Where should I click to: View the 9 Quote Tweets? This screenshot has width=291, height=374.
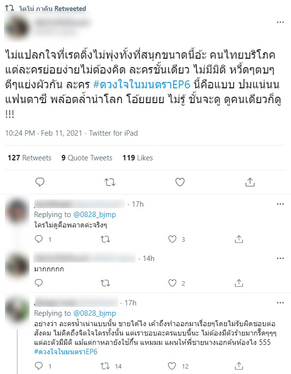(87, 158)
